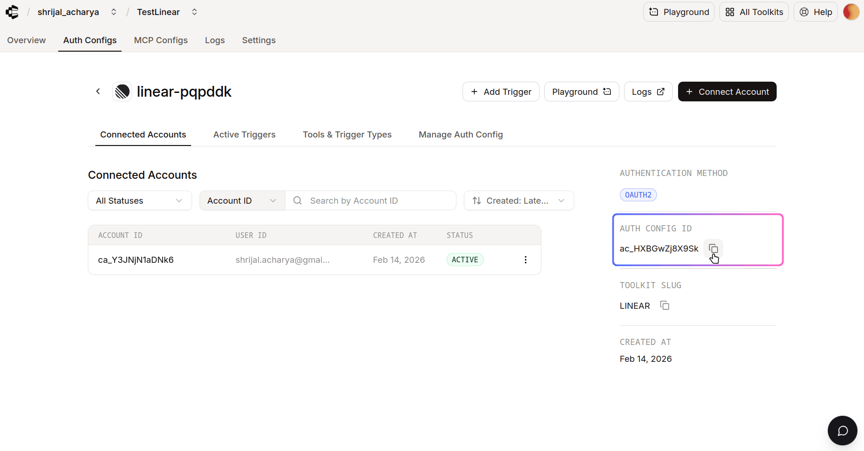The image size is (864, 451).
Task: Click the ac_HXBGwZj8X9Sk config ID text
Action: (x=659, y=248)
